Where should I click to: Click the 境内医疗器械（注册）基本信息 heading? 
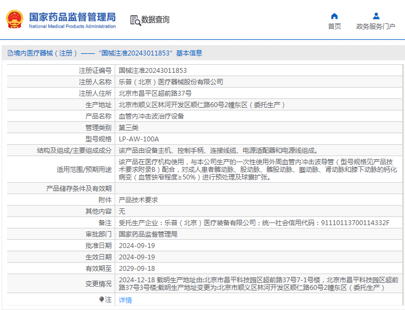(x=108, y=53)
